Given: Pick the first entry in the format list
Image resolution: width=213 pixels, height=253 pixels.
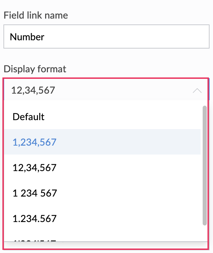Looking at the screenshot, I should point(29,117).
